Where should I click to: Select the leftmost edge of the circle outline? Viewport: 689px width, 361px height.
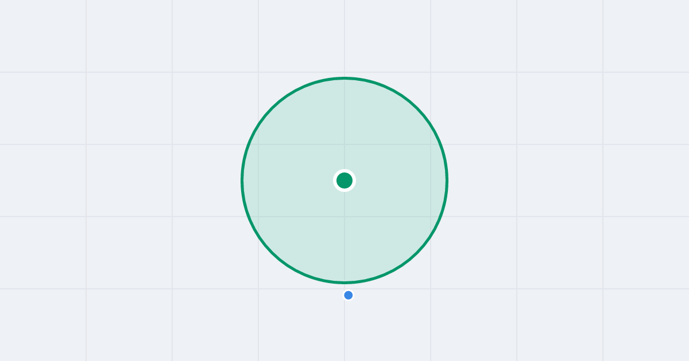tap(242, 180)
